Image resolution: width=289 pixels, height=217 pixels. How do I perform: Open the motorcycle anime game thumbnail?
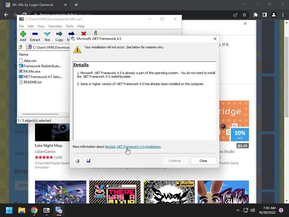coord(61,192)
